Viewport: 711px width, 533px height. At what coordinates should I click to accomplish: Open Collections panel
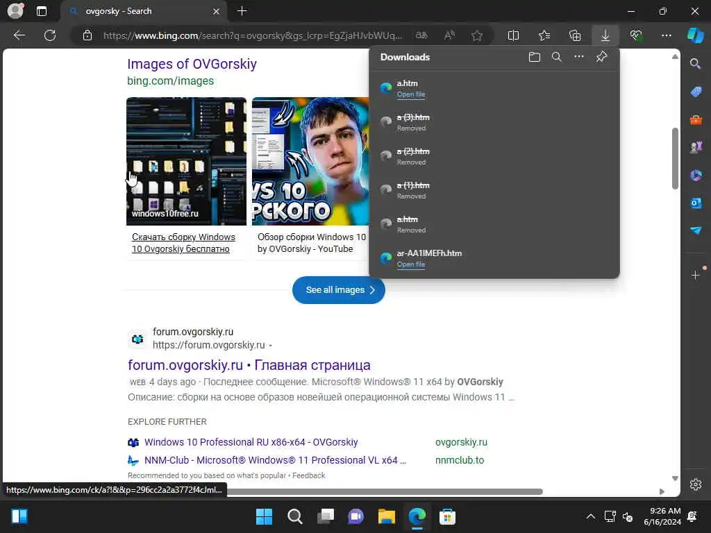tap(575, 35)
